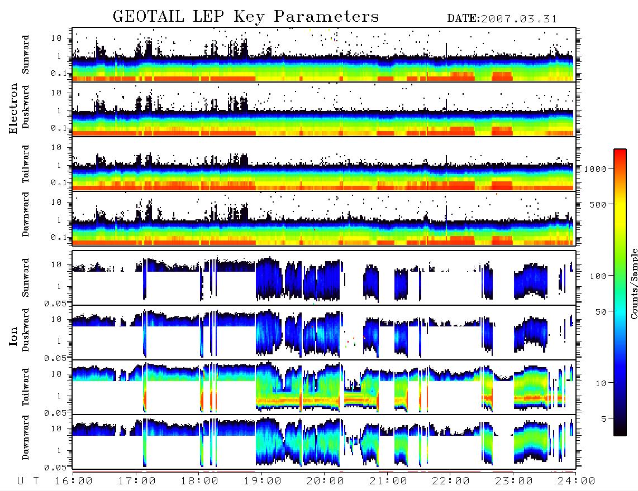
Task: Click the Electron Duskward spectrogram panel
Action: click(x=324, y=109)
